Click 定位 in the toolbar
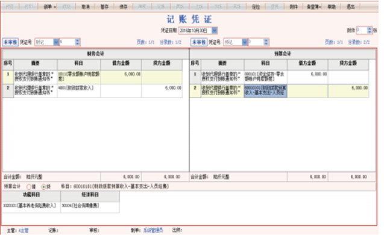Viewport: 384px width, 235px height. point(256,7)
